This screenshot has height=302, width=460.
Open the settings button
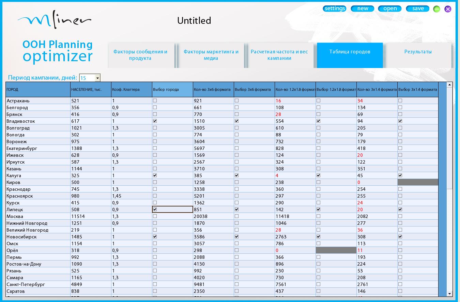coord(335,9)
